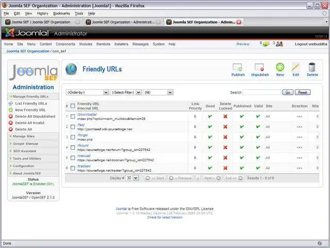Open the Components admin menu
The image size is (330, 248).
click(65, 44)
